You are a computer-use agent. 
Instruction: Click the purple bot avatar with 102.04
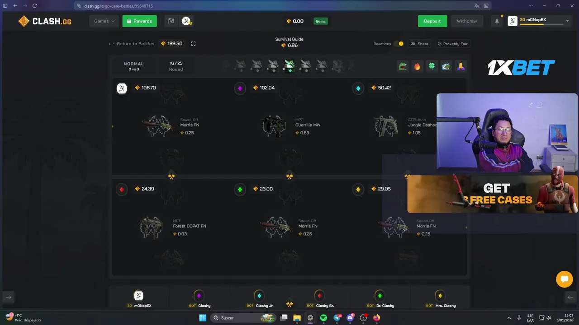[240, 88]
